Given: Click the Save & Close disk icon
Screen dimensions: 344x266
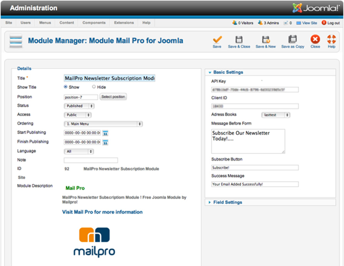Looking at the screenshot, I should click(x=239, y=39).
